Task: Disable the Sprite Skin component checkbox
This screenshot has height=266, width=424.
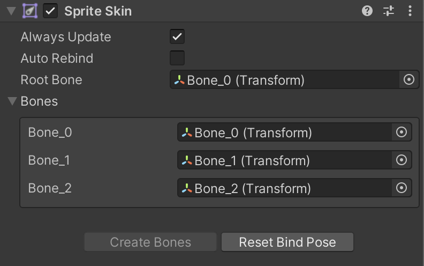Action: click(51, 11)
